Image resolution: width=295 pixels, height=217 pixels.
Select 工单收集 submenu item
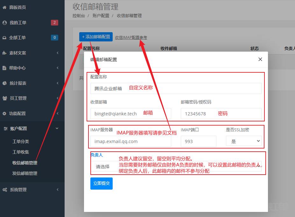[21, 152]
